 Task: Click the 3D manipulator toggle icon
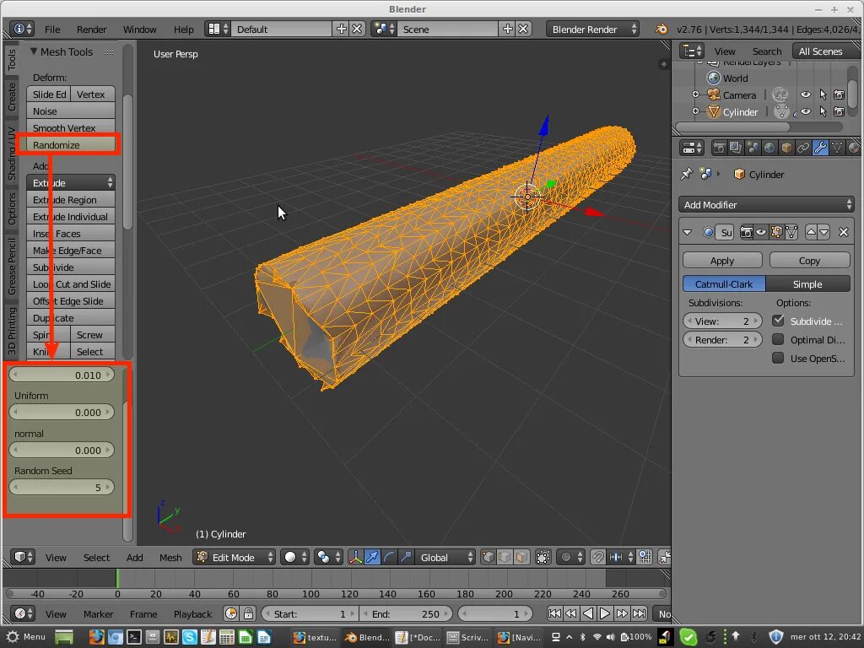click(355, 557)
